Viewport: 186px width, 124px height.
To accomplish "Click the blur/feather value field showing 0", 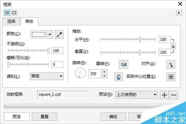I will tap(57, 64).
